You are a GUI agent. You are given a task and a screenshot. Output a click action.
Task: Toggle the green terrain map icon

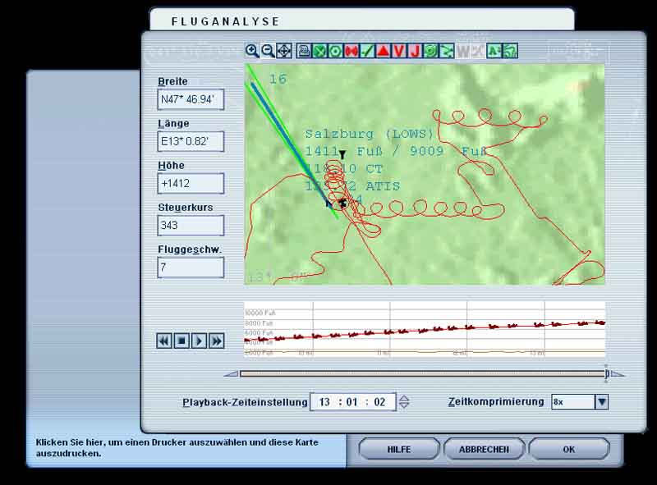pyautogui.click(x=510, y=51)
